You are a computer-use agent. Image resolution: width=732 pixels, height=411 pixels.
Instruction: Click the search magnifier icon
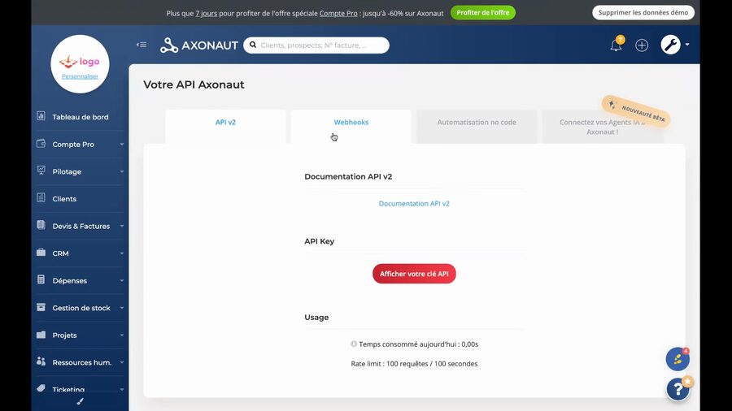[253, 45]
